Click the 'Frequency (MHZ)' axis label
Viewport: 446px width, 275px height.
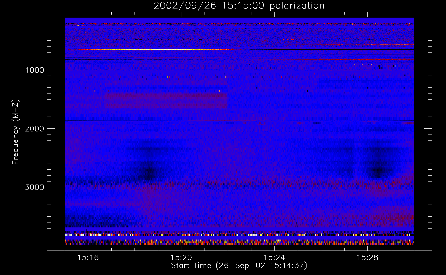click(15, 132)
